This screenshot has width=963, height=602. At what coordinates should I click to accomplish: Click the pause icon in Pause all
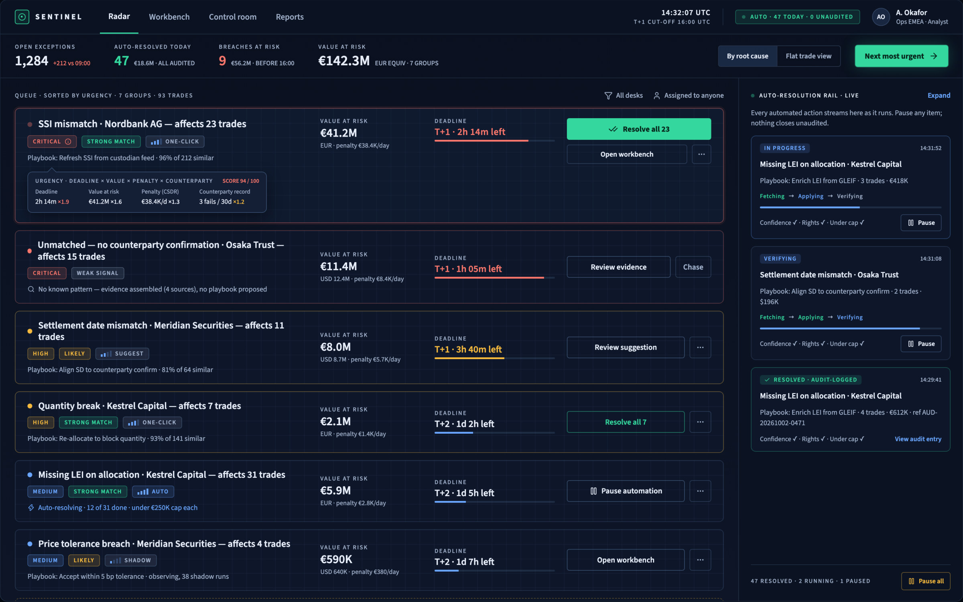point(911,581)
